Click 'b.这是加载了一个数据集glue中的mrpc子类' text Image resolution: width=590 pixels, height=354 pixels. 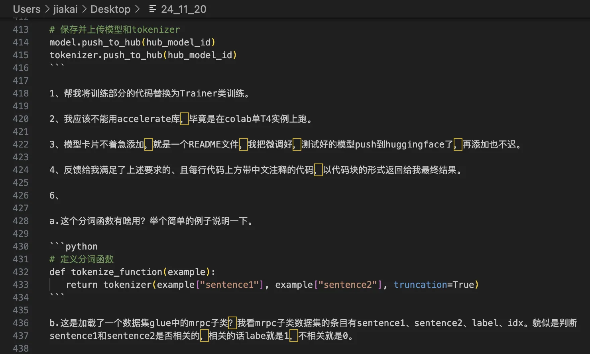pos(139,323)
